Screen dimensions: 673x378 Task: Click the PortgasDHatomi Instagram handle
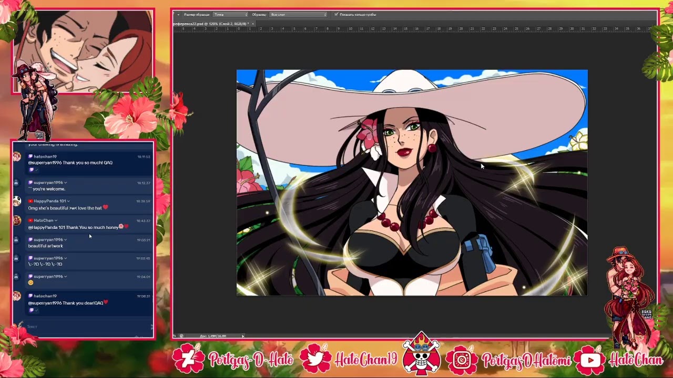point(525,360)
